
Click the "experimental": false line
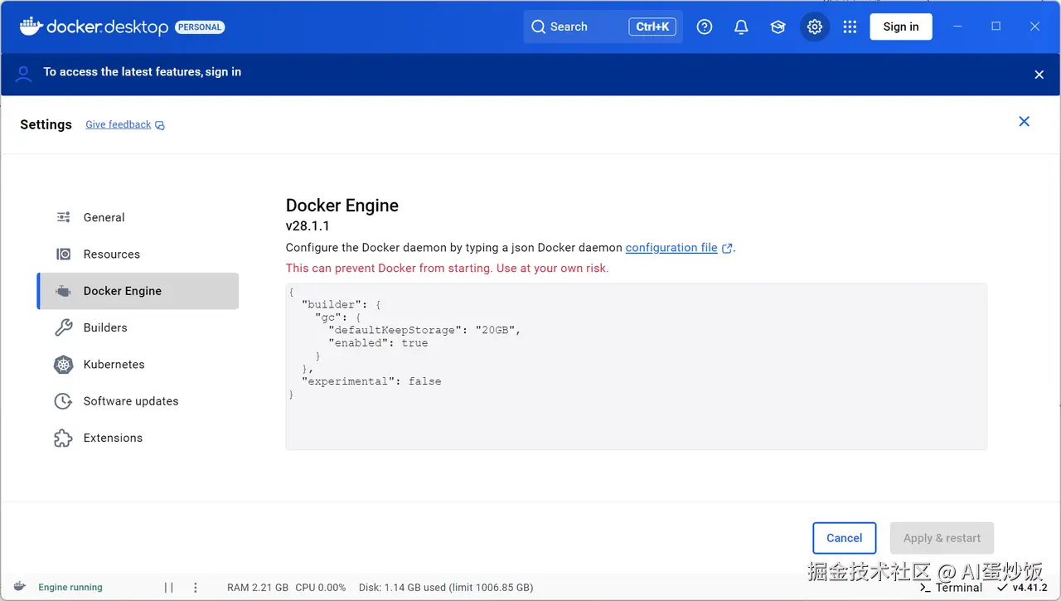(x=371, y=381)
